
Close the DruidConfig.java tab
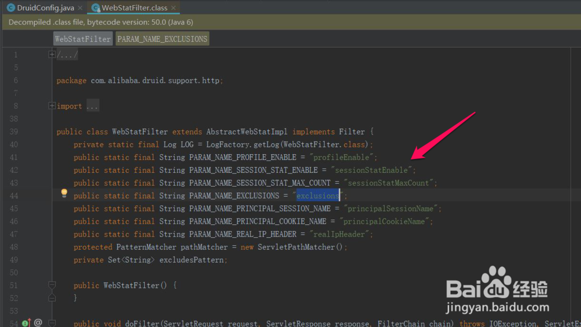click(x=80, y=8)
